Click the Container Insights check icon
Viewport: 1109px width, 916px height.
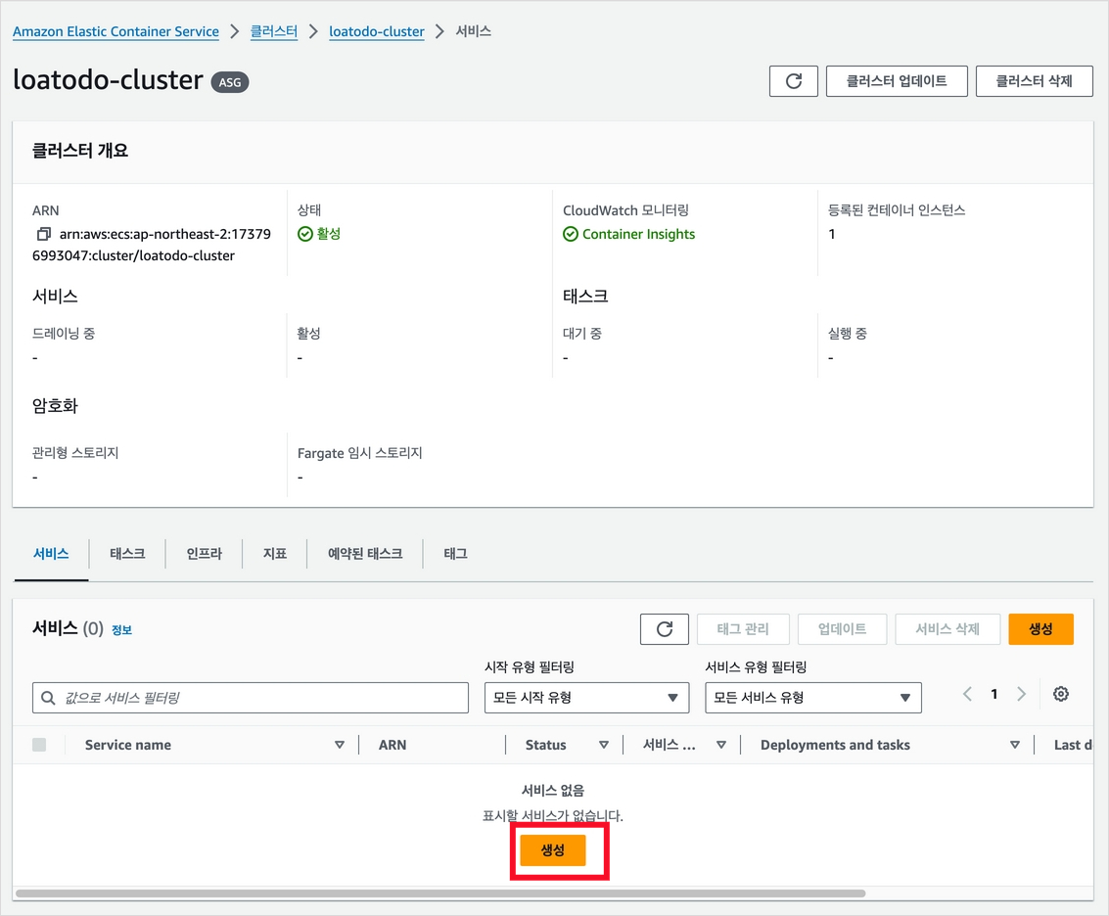(570, 234)
